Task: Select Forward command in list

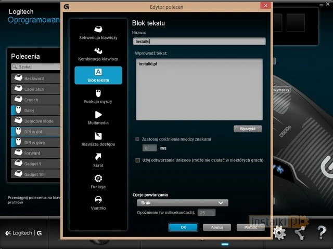Action: pyautogui.click(x=36, y=153)
